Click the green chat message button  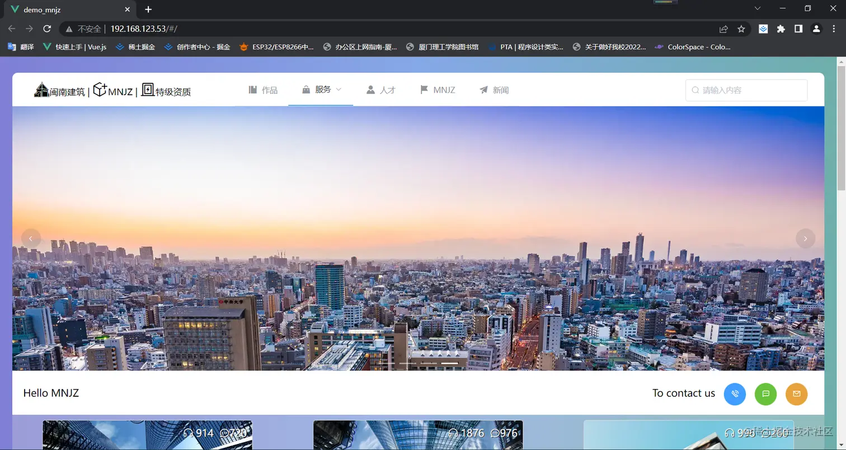[765, 393]
